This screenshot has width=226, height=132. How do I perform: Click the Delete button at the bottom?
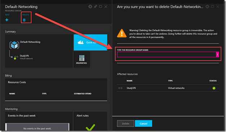(x=125, y=123)
